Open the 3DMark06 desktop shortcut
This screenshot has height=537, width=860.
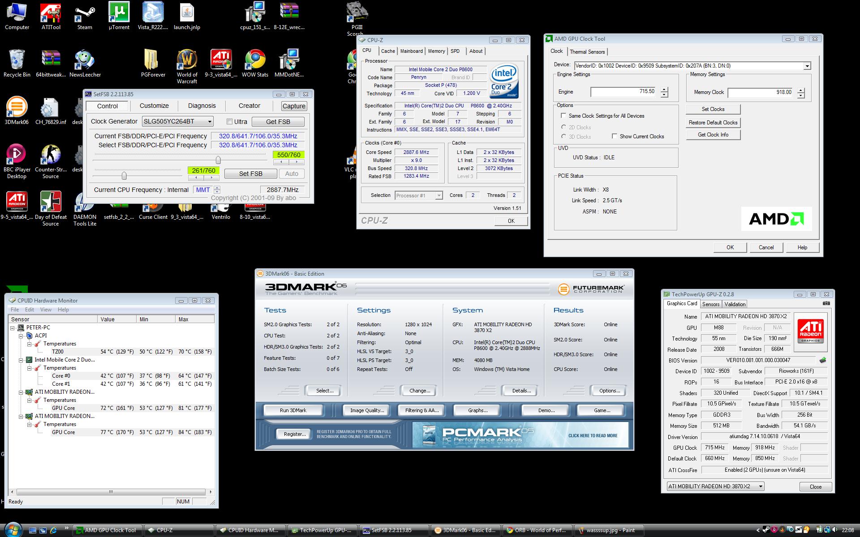tap(17, 111)
